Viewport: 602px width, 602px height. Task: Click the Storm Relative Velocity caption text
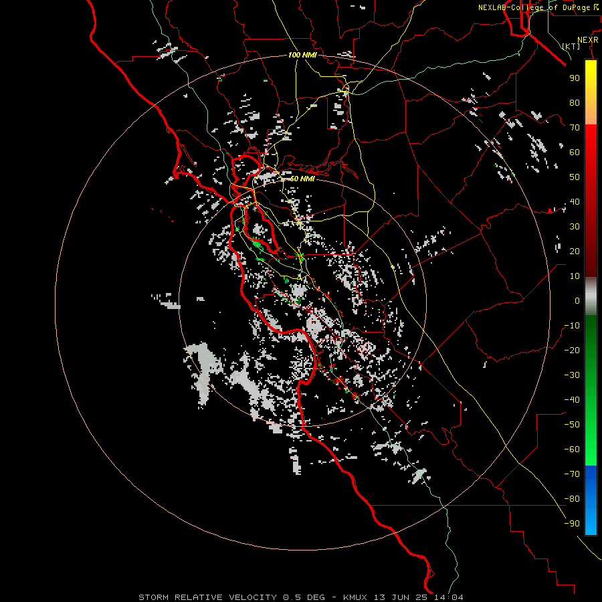point(300,597)
